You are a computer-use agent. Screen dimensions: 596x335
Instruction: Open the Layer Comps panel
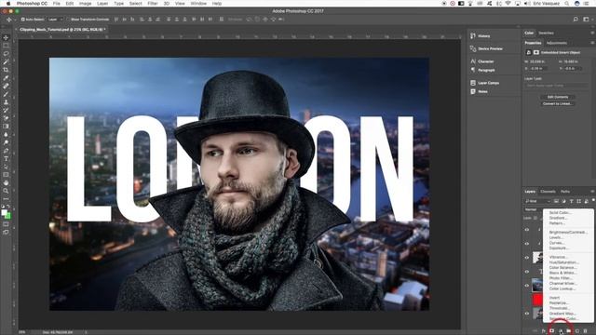tap(484, 83)
